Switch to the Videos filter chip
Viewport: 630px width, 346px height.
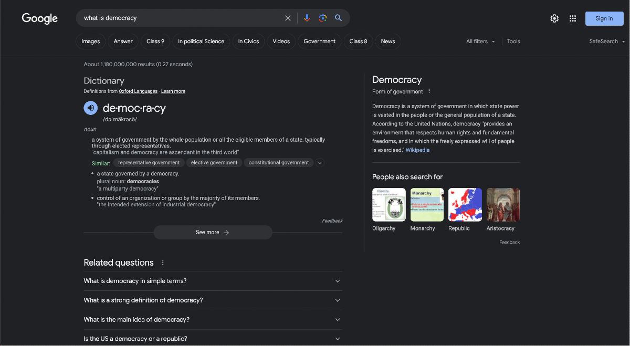pyautogui.click(x=281, y=41)
